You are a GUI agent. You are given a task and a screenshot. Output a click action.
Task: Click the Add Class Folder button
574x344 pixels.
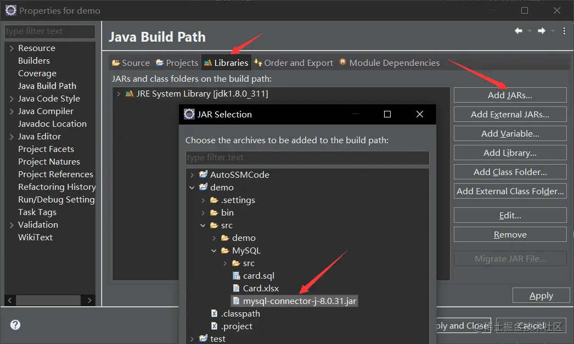pyautogui.click(x=510, y=172)
